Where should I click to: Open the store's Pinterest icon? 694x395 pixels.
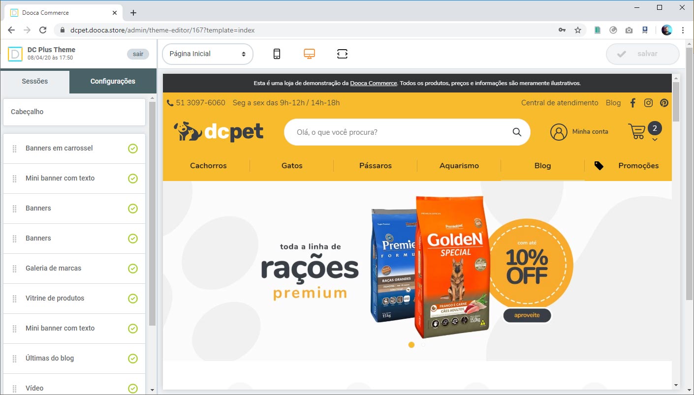(664, 103)
